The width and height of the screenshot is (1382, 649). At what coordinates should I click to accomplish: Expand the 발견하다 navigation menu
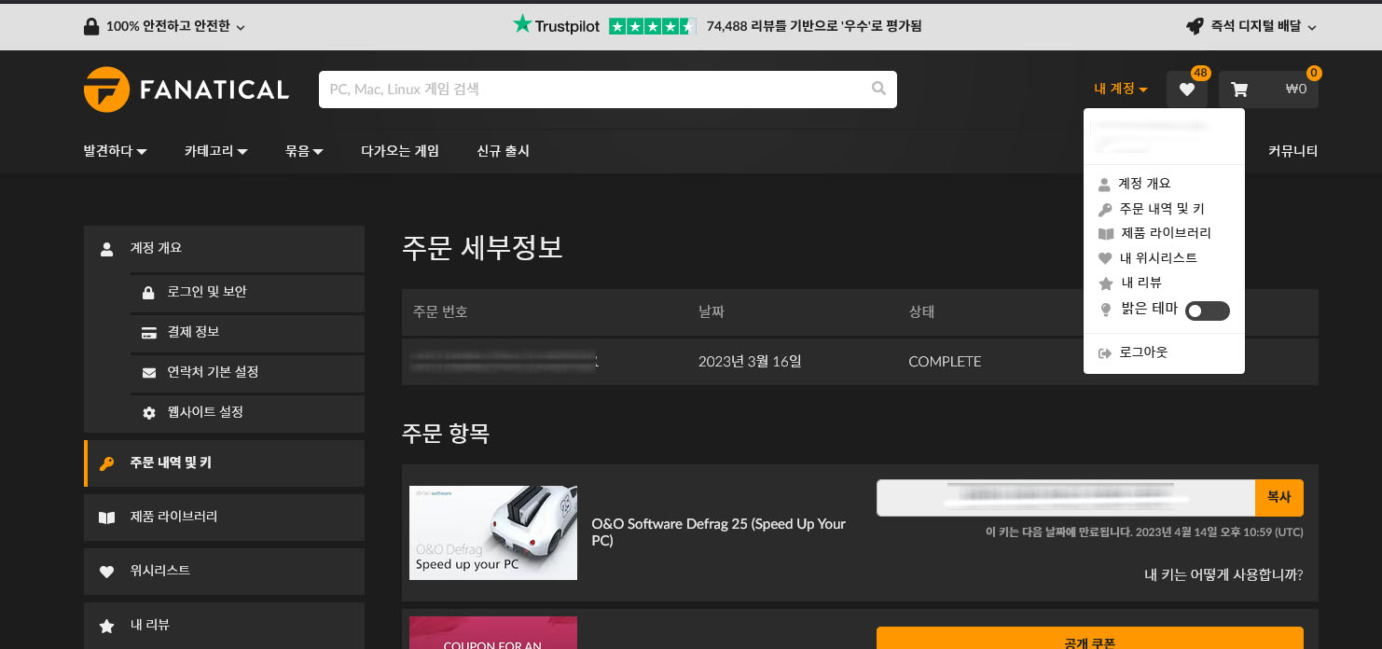click(x=116, y=150)
